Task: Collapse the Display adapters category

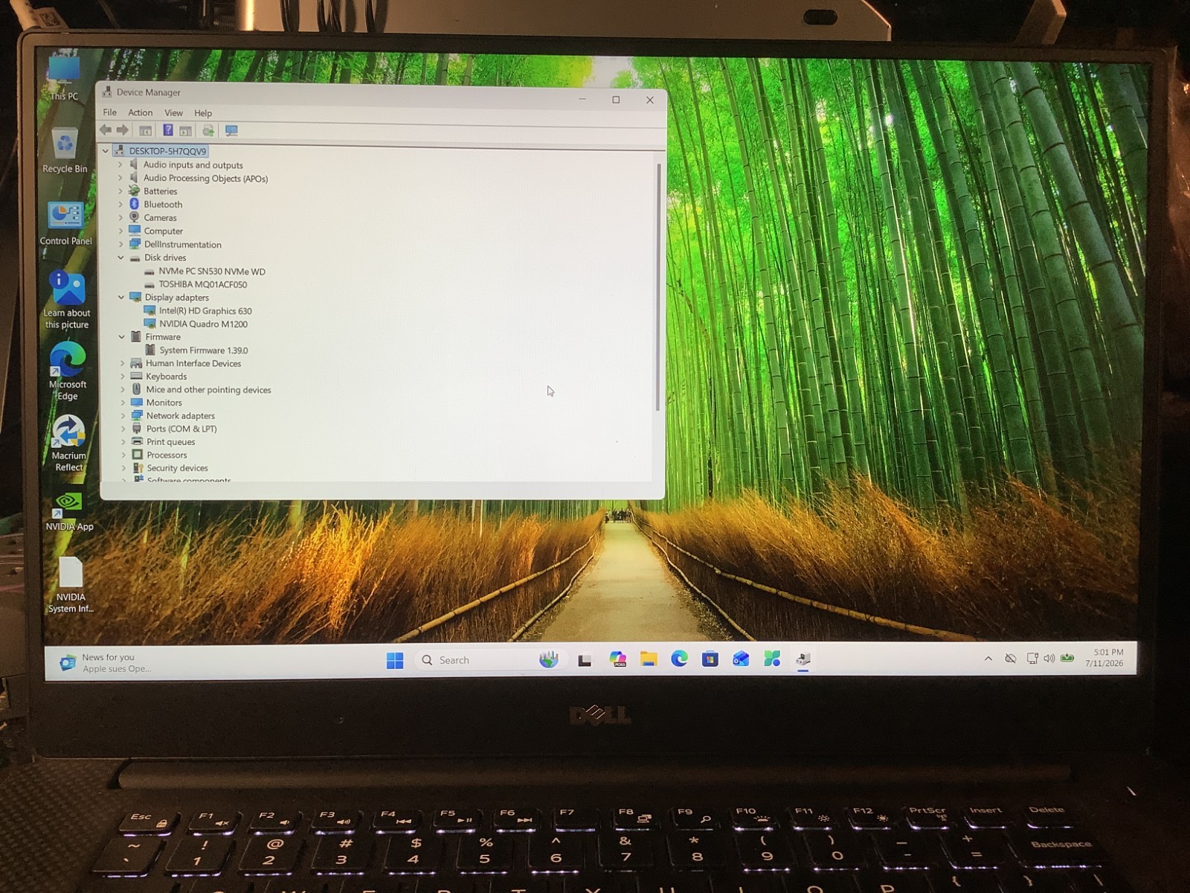Action: point(121,297)
